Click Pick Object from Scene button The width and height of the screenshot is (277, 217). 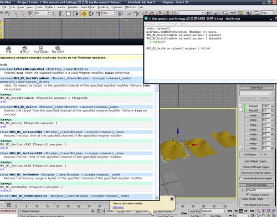coord(256,205)
